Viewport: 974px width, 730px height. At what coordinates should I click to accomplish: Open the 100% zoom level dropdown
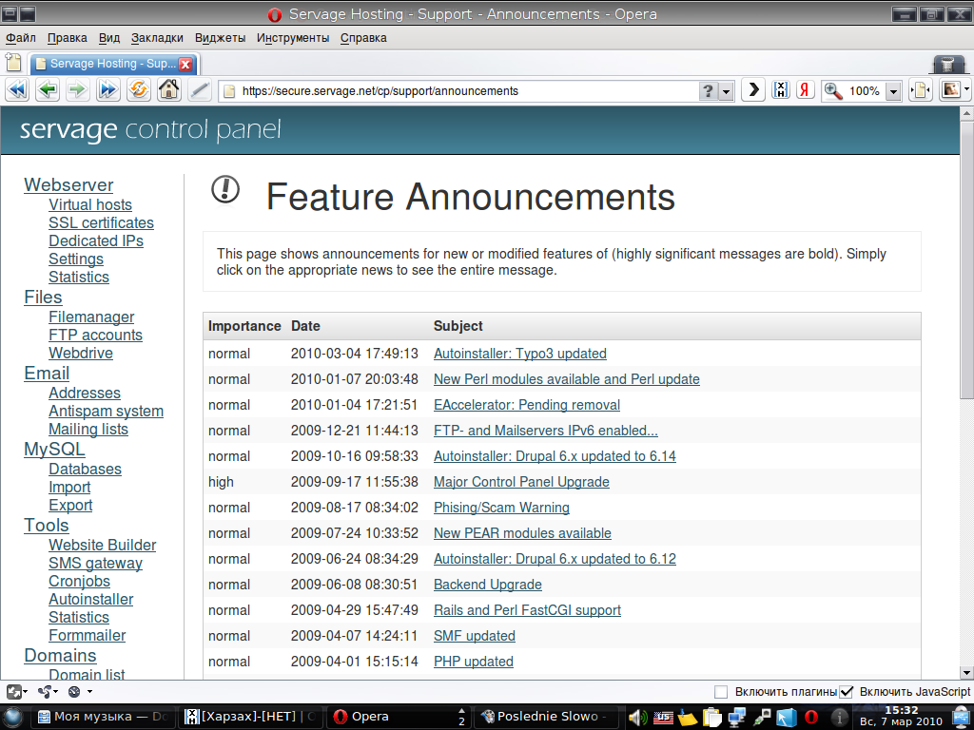pyautogui.click(x=893, y=91)
